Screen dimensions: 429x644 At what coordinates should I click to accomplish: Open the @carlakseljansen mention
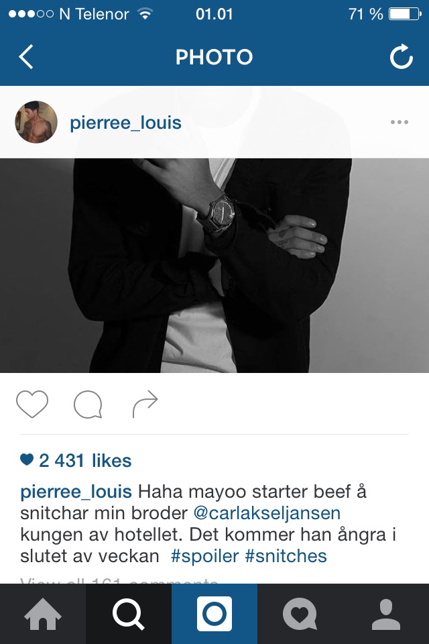(x=267, y=513)
